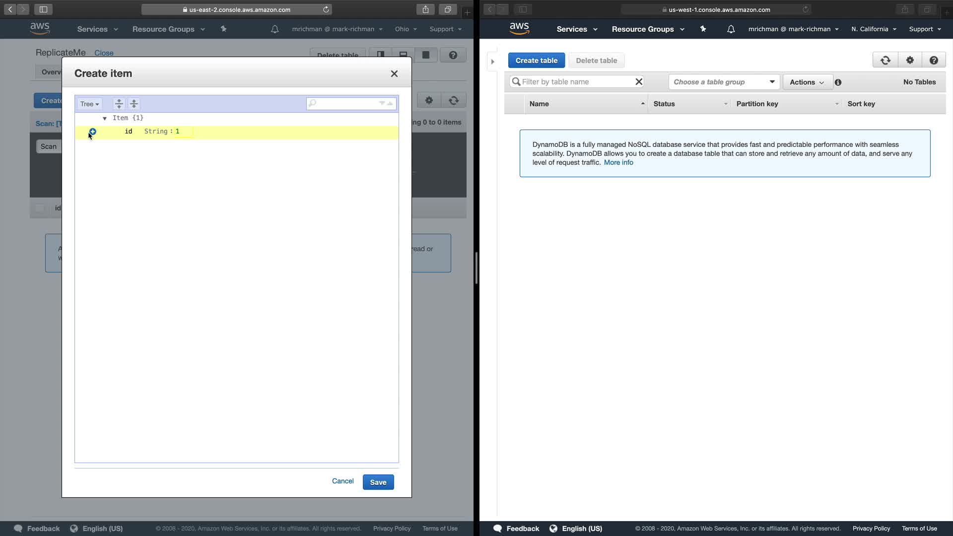The width and height of the screenshot is (953, 536).
Task: Click collapse all fields icon in editor
Action: (134, 104)
